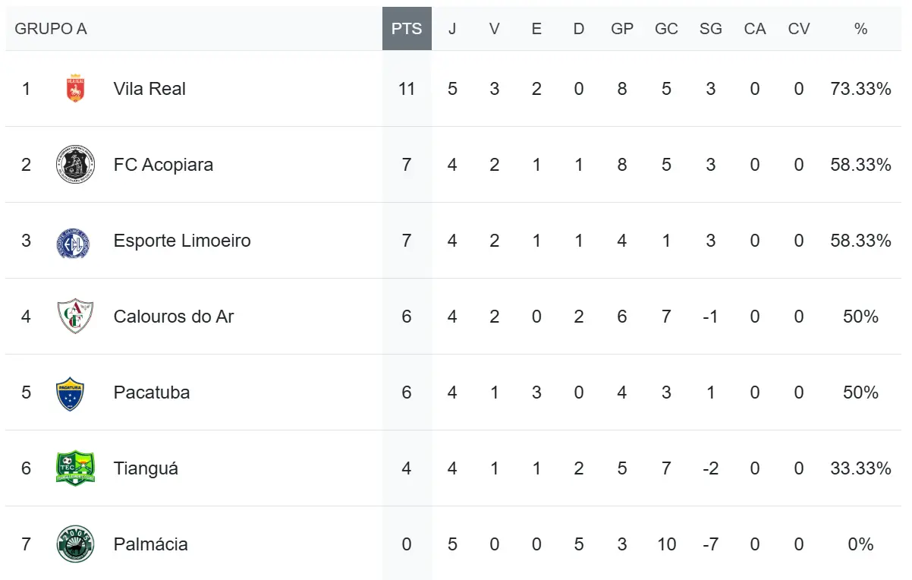Click the FC Acopiara team crest
The width and height of the screenshot is (912, 580).
(75, 165)
